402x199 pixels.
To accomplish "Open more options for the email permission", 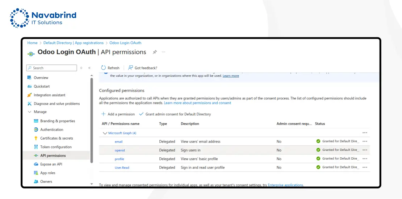I will click(365, 141).
